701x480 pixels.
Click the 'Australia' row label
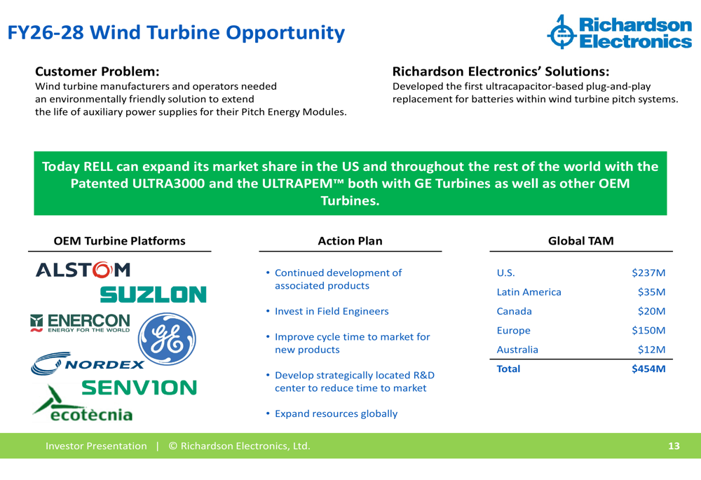517,350
